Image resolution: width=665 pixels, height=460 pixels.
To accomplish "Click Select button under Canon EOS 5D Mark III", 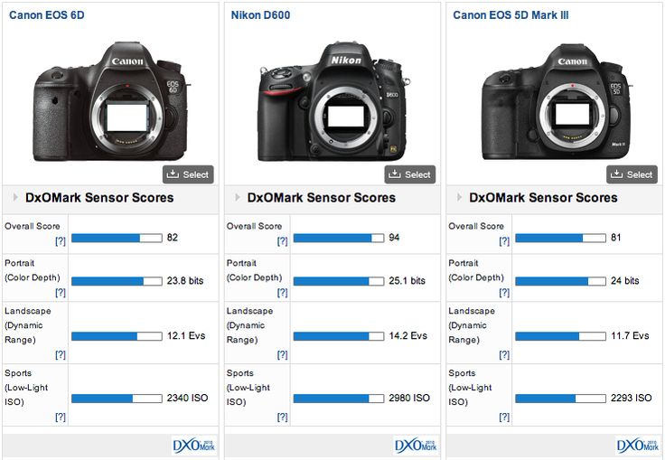I will click(x=632, y=174).
